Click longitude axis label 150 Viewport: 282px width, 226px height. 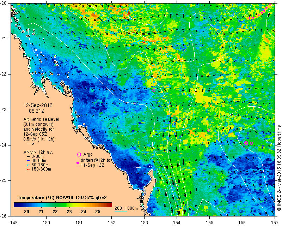[47, 222]
